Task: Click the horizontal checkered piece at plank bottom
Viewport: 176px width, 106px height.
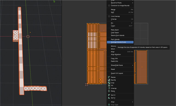Action: (x=35, y=88)
